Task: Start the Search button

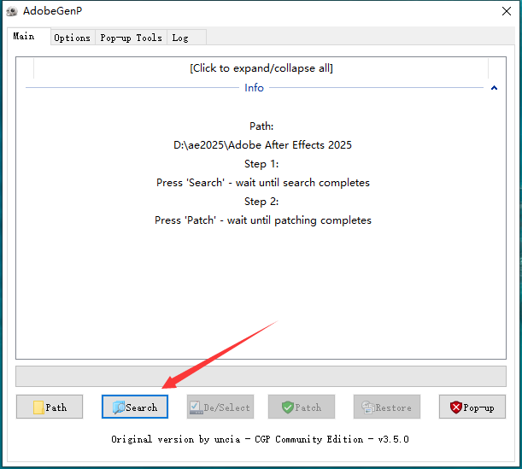Action: tap(135, 407)
